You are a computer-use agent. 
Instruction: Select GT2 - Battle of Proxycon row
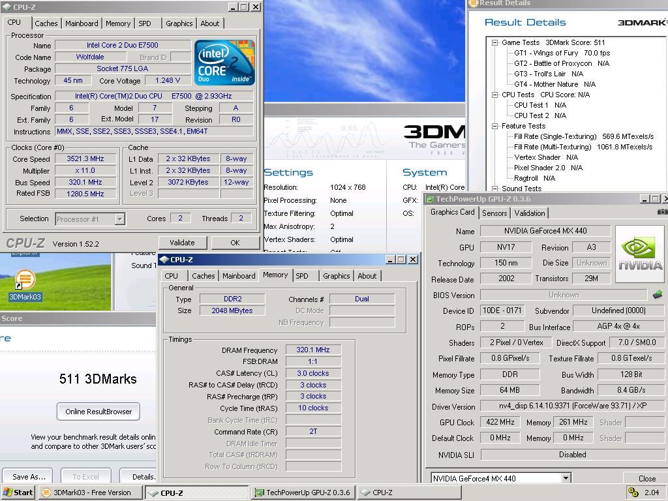[562, 63]
